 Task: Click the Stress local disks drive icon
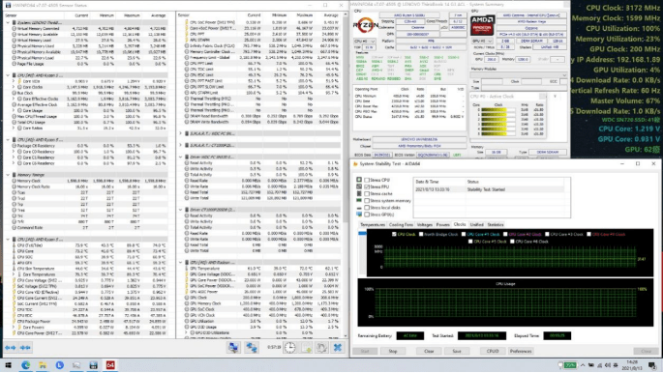359,208
